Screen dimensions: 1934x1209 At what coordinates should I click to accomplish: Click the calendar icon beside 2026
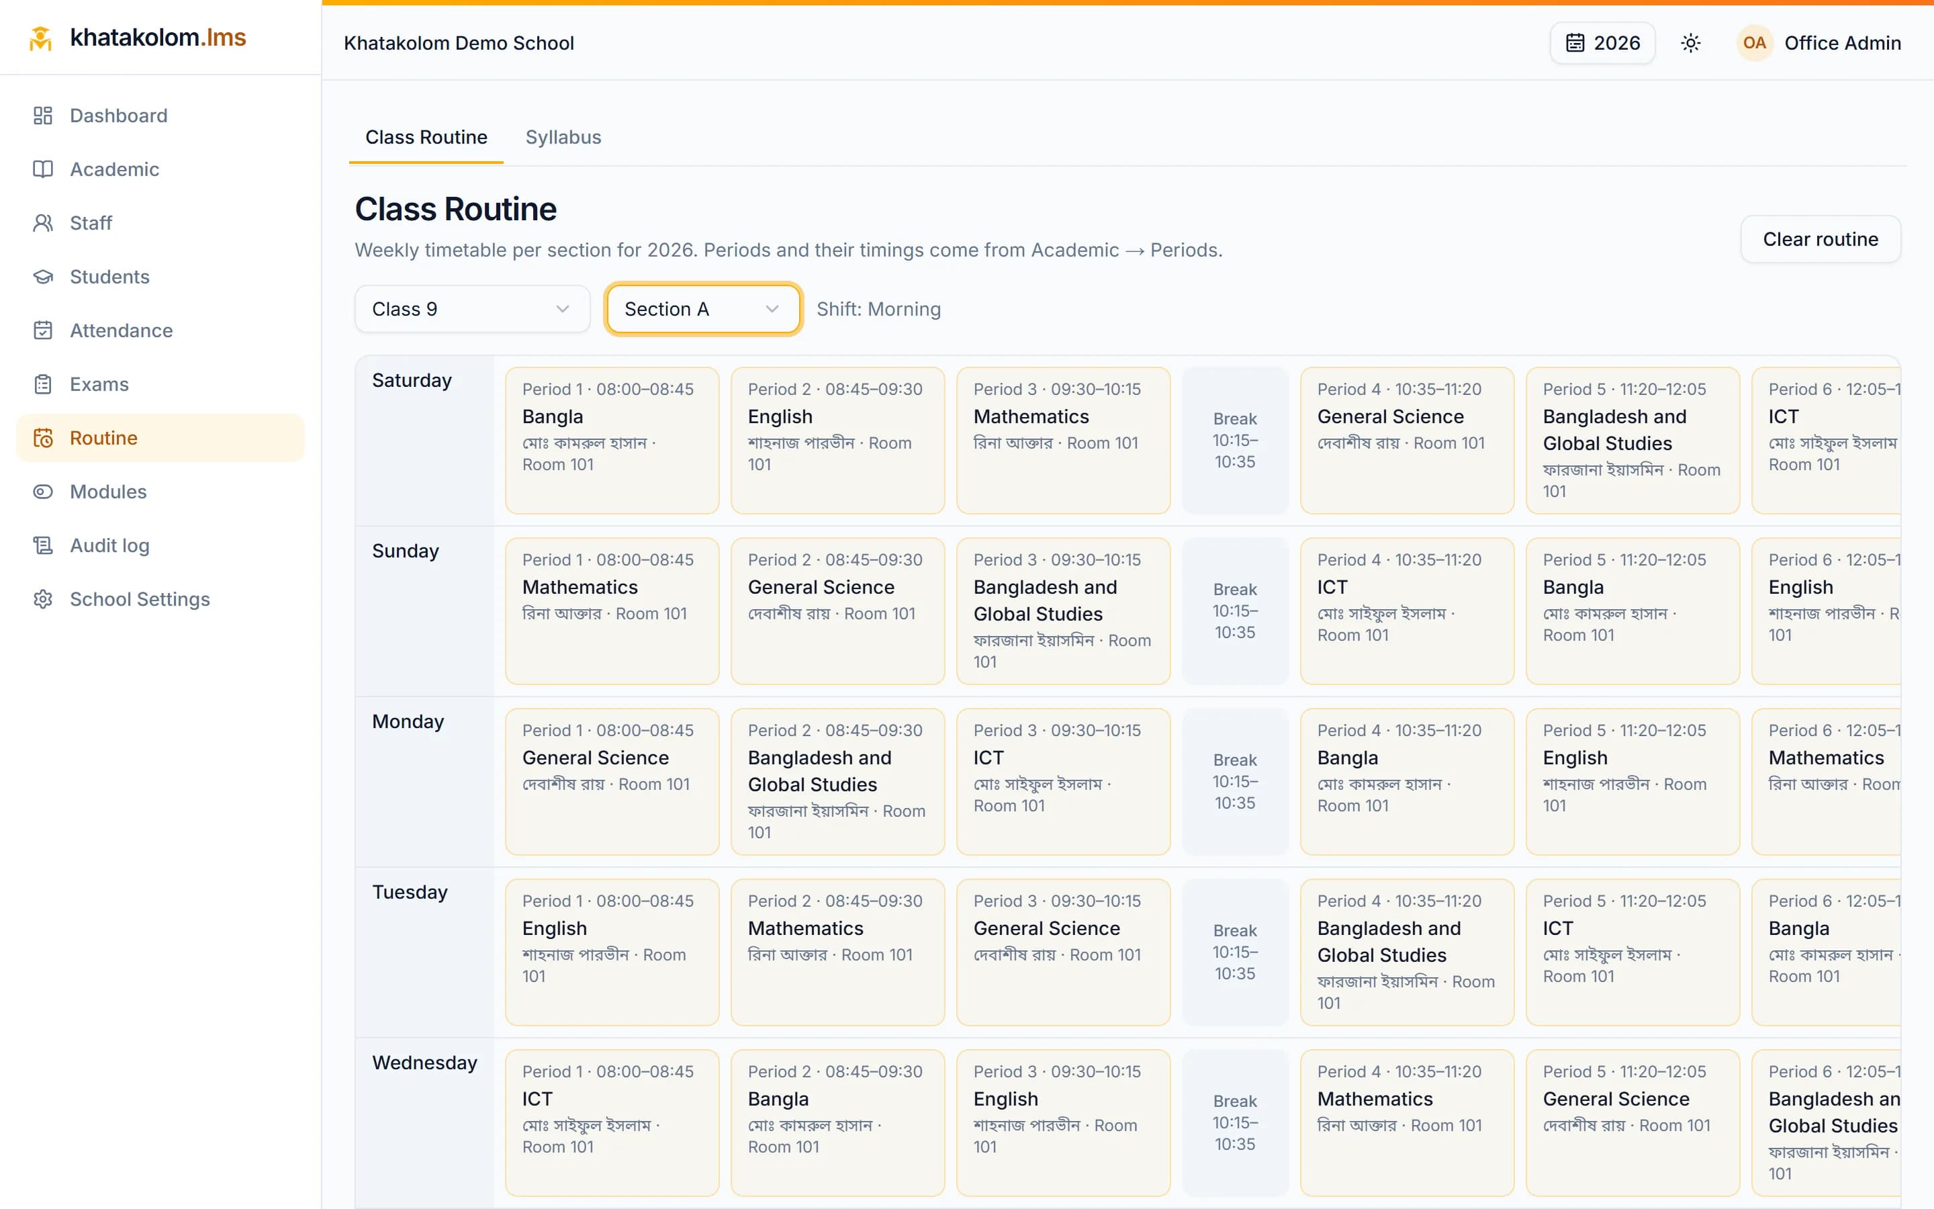tap(1574, 43)
